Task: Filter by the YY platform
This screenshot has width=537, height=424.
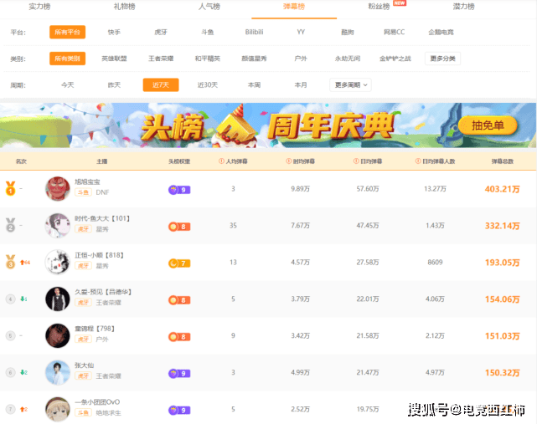Action: 301,32
